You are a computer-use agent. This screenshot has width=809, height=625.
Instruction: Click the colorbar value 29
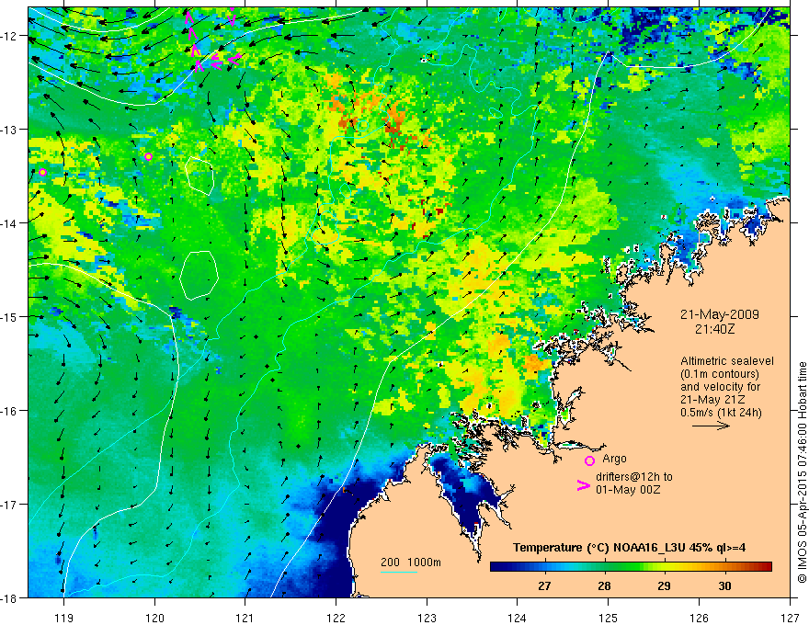(664, 585)
